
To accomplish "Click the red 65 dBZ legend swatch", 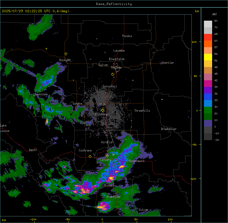I will [x=208, y=37].
